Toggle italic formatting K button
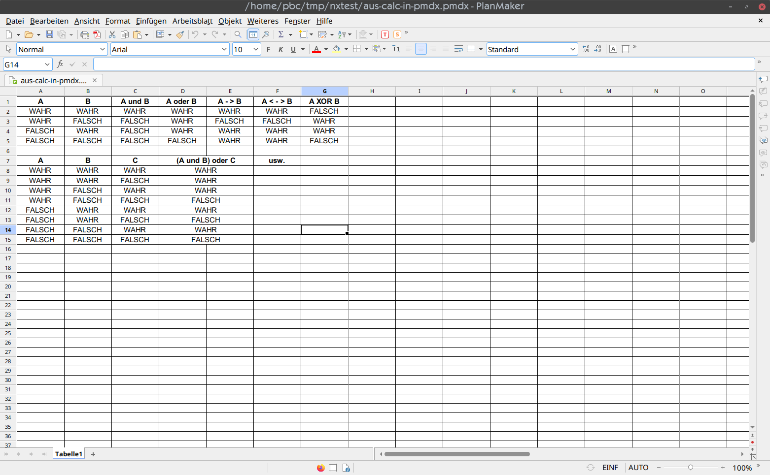This screenshot has width=770, height=475. tap(281, 49)
